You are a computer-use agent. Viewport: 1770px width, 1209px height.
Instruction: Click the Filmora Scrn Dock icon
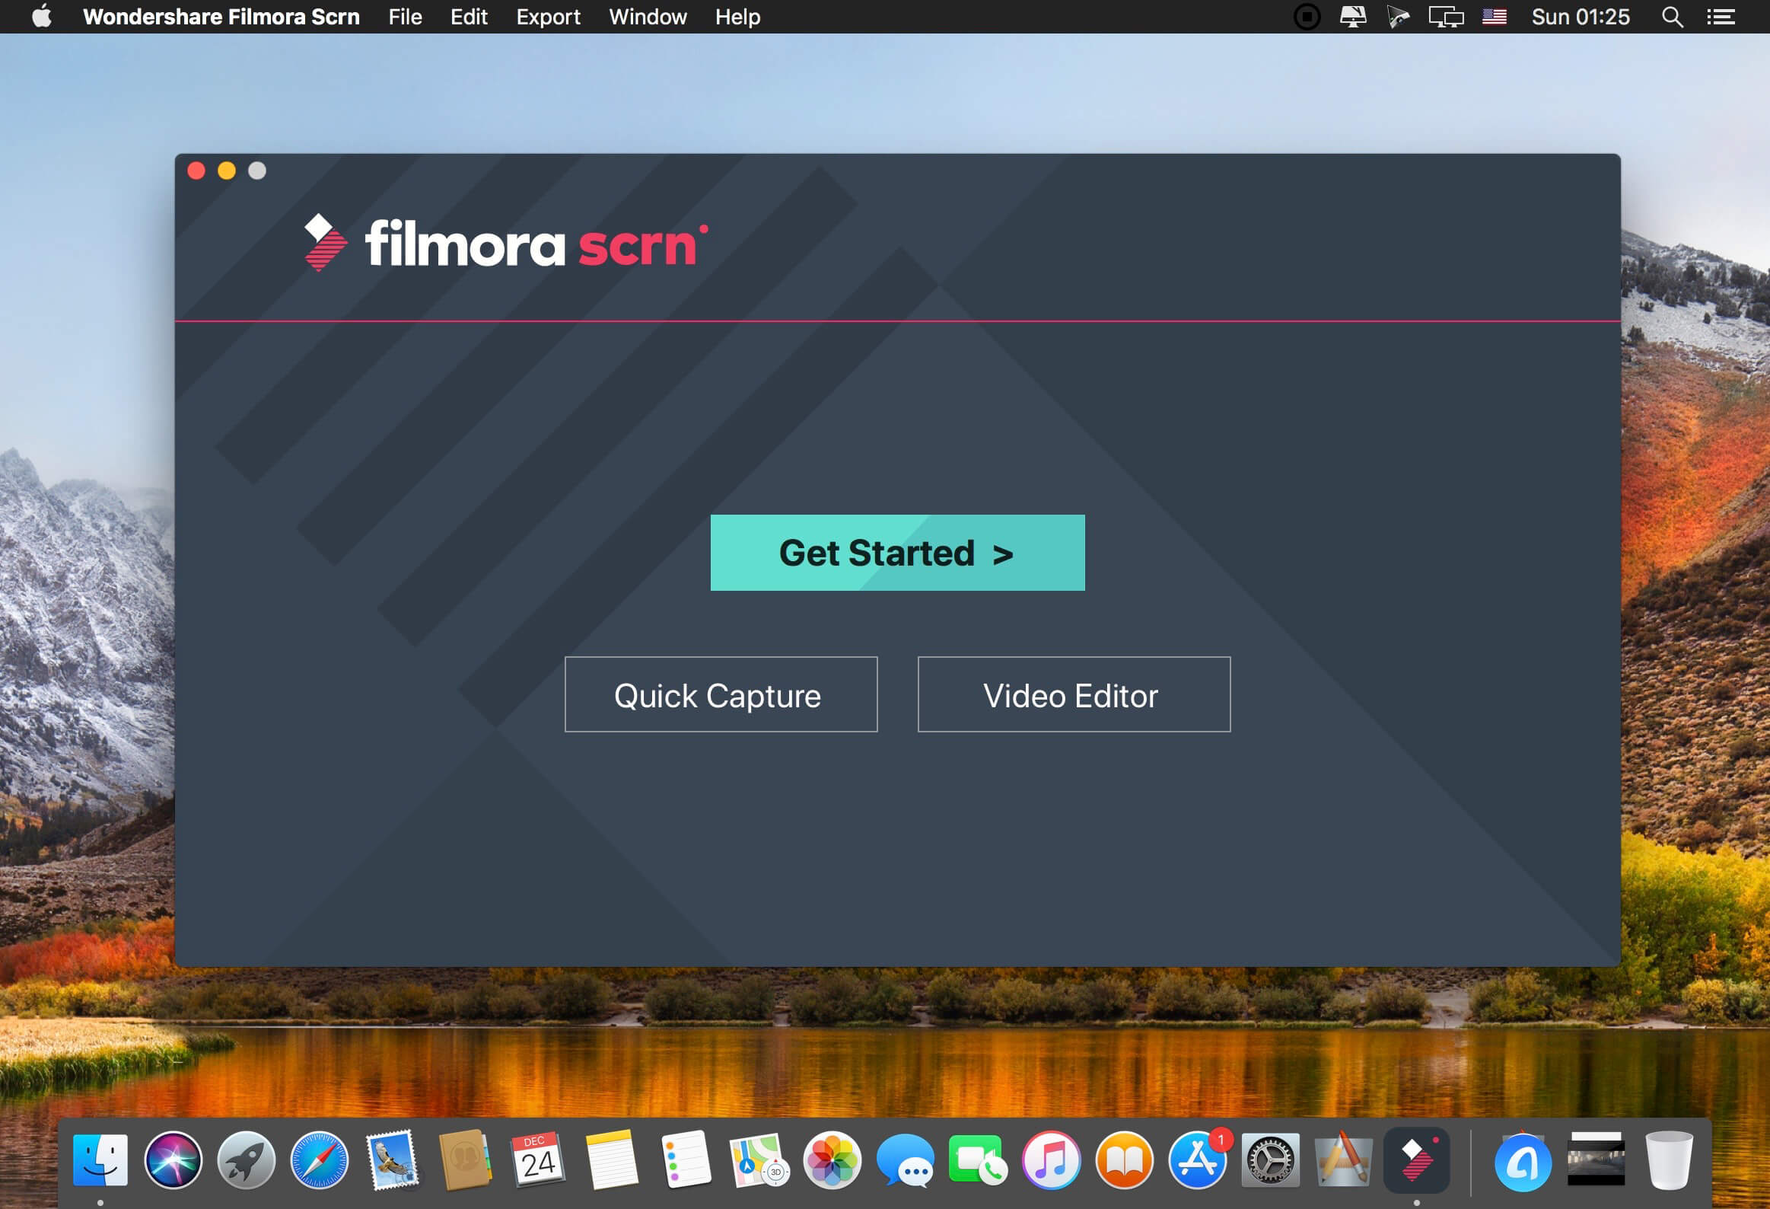point(1417,1160)
